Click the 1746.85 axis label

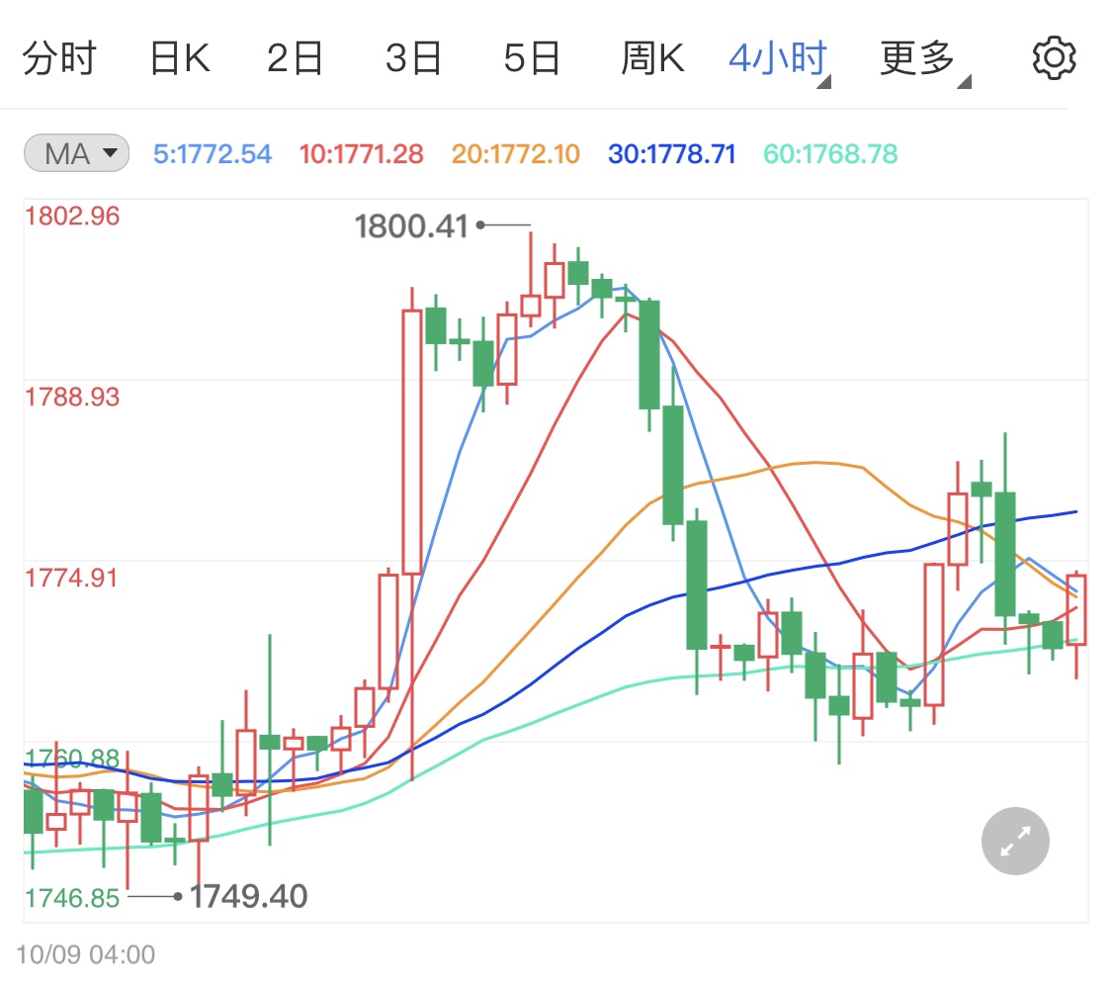click(x=72, y=898)
